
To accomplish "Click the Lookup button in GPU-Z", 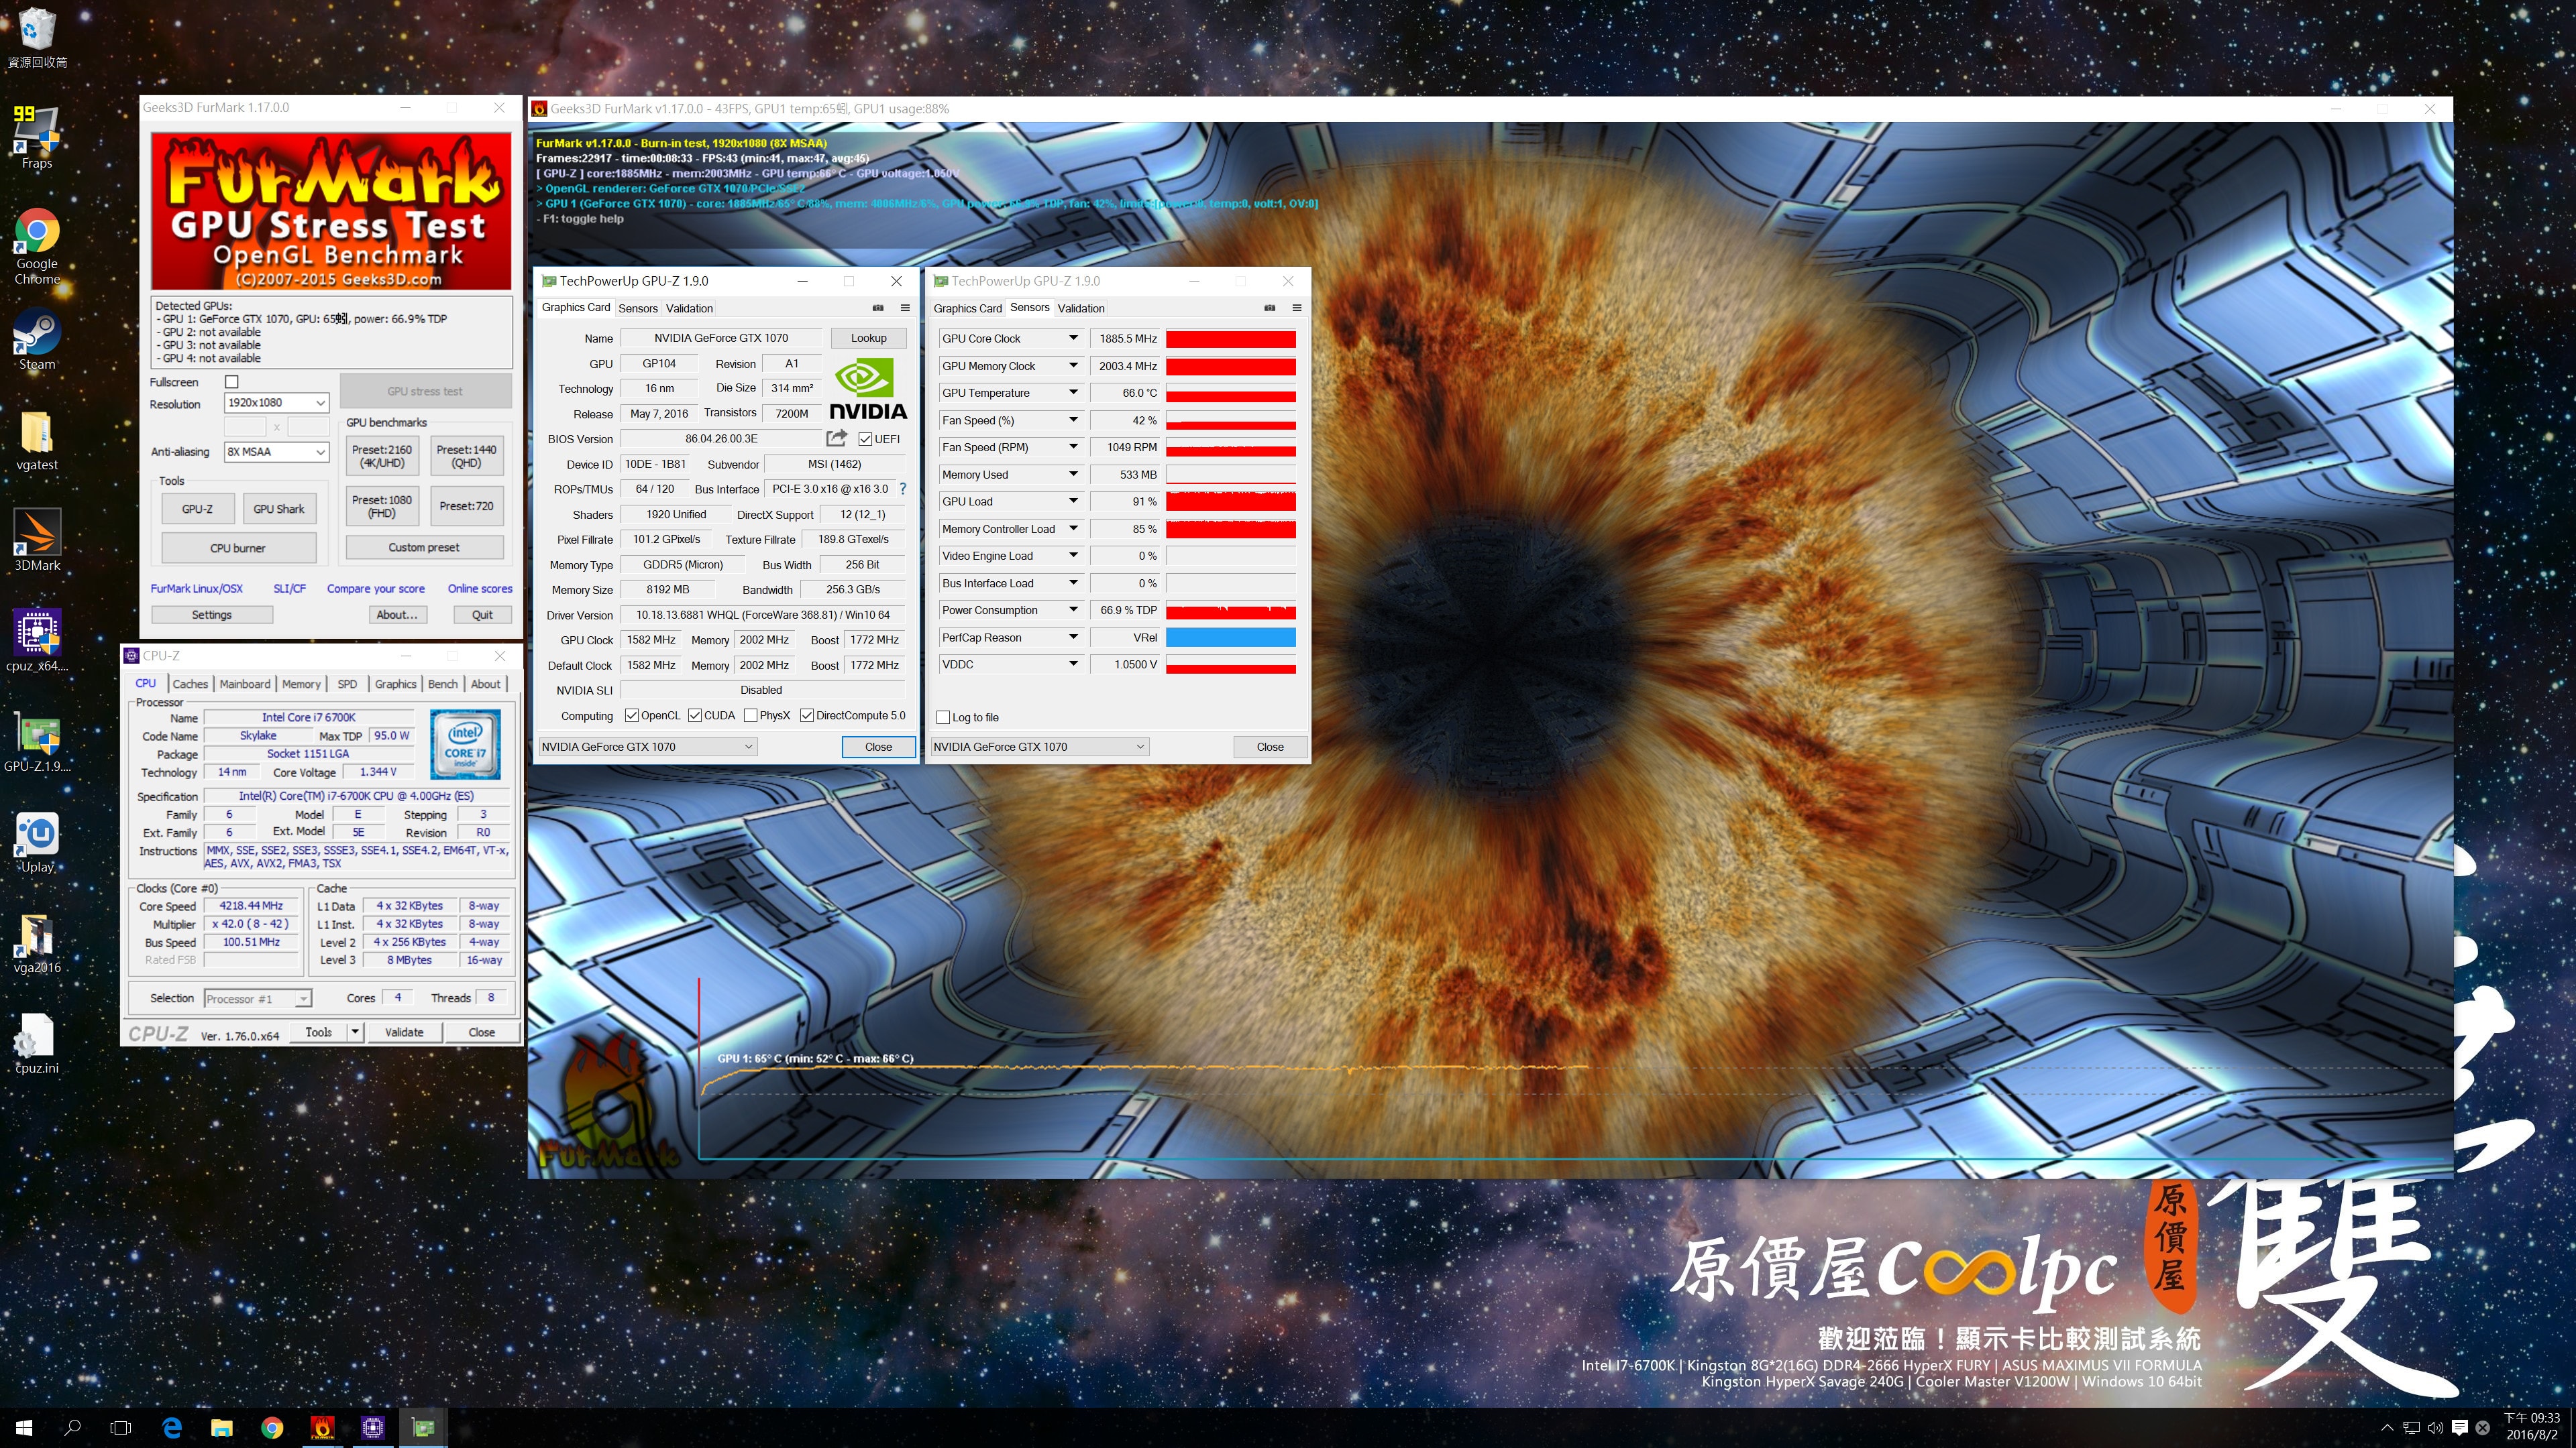I will [868, 338].
